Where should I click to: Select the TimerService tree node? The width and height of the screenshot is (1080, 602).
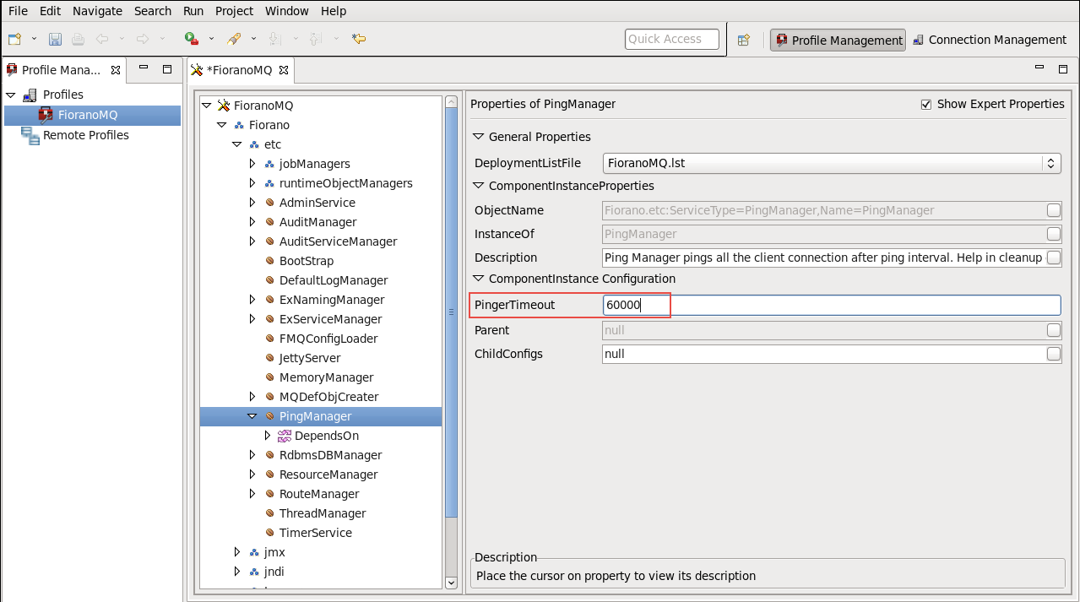coord(316,533)
